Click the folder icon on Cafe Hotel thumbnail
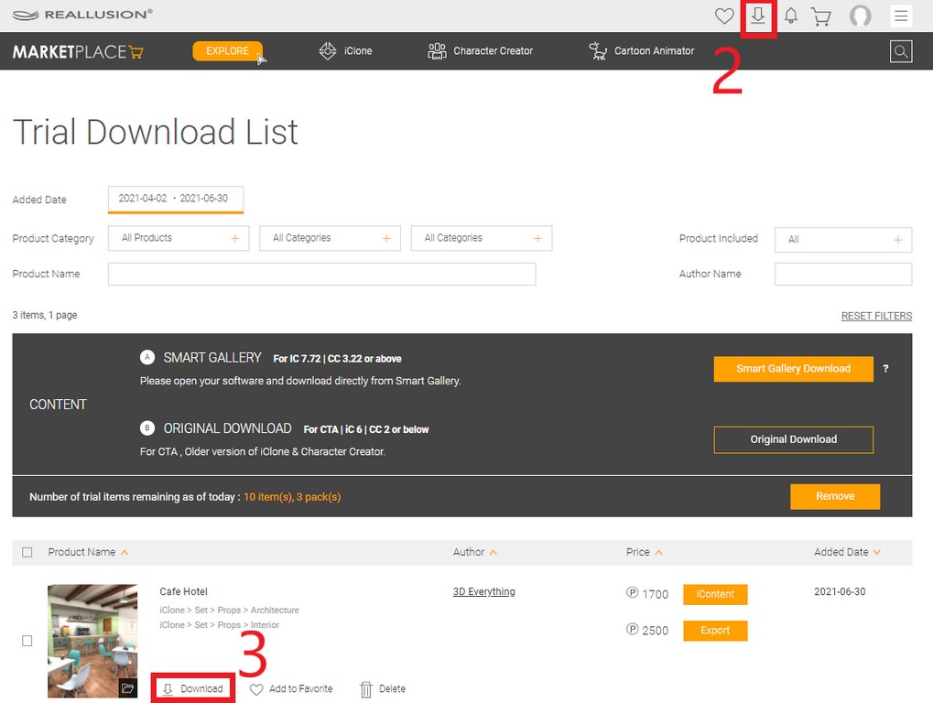The image size is (933, 703). pyautogui.click(x=127, y=688)
